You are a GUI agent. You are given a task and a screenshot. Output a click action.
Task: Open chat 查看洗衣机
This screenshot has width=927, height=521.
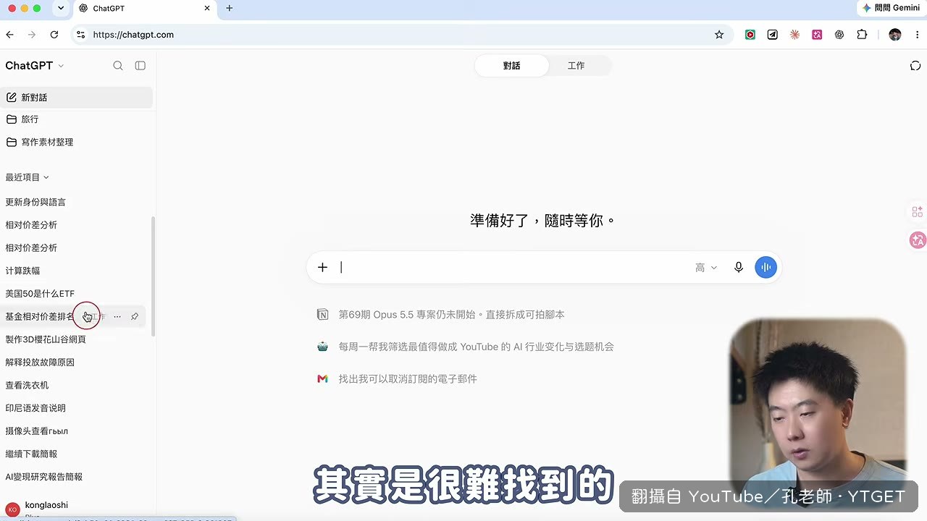pos(27,386)
